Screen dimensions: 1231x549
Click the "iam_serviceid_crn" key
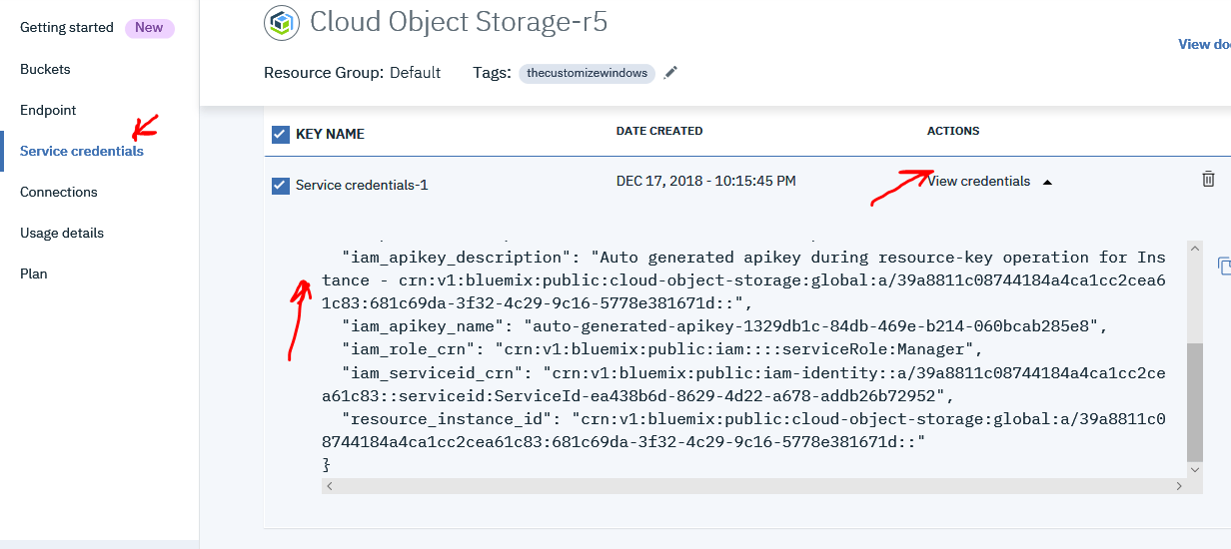tap(433, 372)
